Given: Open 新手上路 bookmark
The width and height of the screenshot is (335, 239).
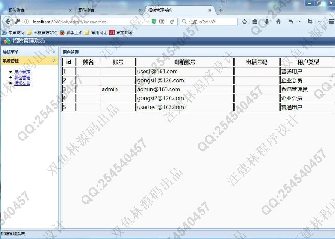Looking at the screenshot, I should pyautogui.click(x=71, y=32).
